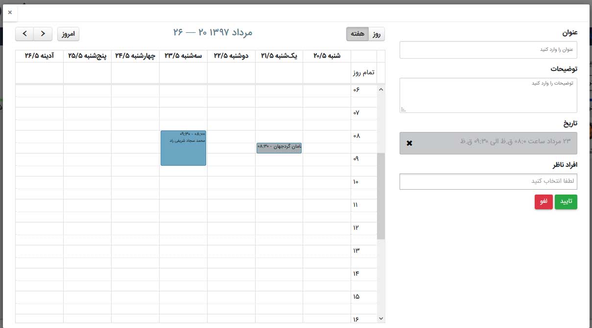Viewport: 592px width, 328px height.
Task: Cancel with the red لغو button
Action: click(544, 202)
